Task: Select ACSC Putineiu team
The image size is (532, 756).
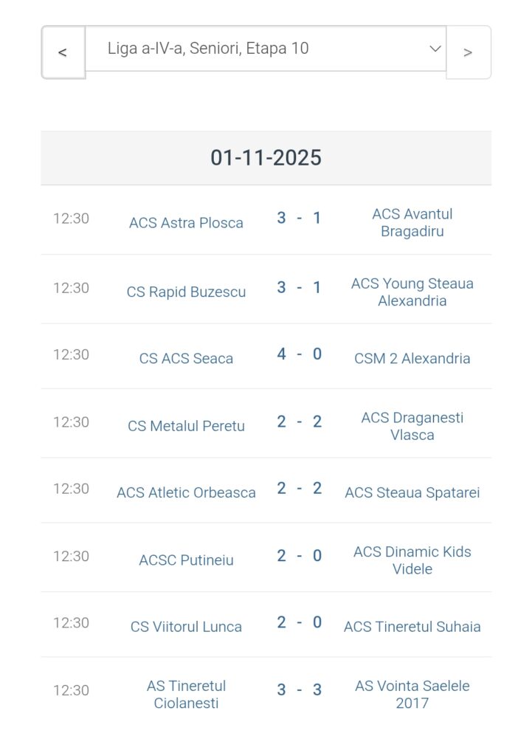Action: [186, 560]
